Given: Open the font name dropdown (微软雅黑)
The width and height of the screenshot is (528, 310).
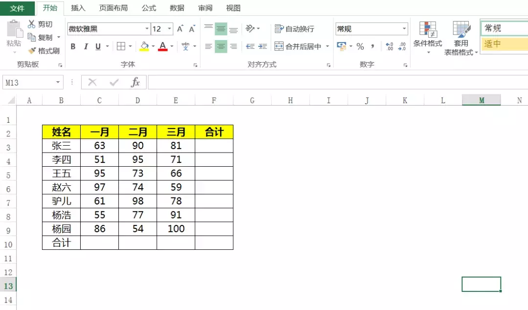Looking at the screenshot, I should [147, 29].
